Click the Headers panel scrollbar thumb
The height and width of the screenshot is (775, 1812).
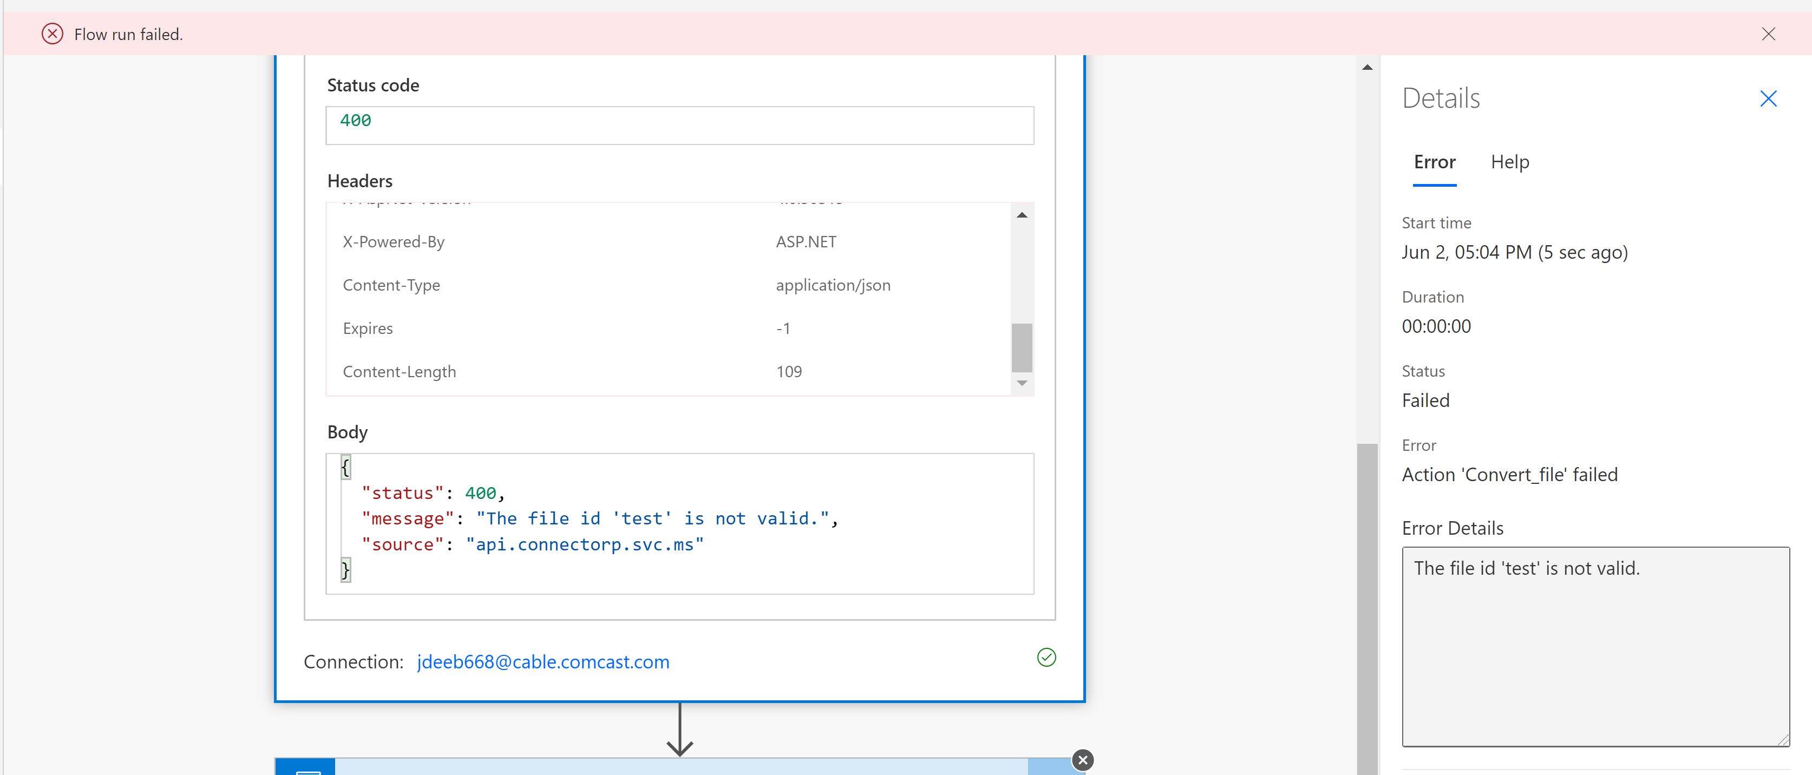[1022, 347]
